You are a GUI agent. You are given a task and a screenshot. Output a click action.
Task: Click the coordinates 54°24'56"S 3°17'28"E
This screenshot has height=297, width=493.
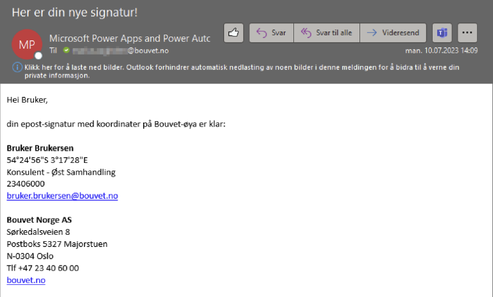(x=47, y=160)
